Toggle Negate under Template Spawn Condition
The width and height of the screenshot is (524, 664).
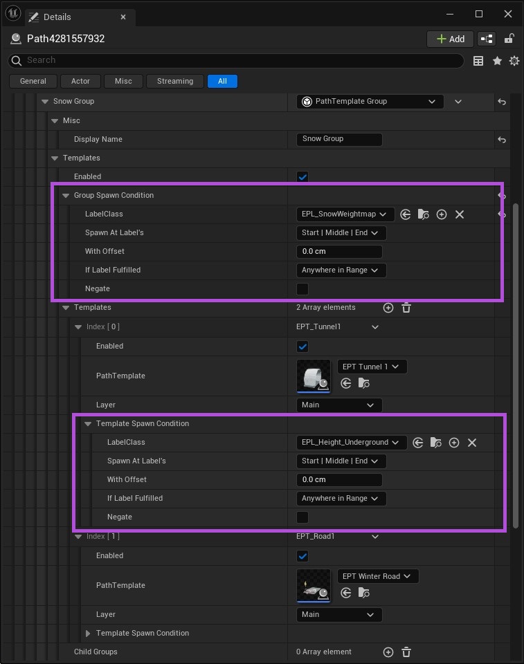tap(302, 517)
